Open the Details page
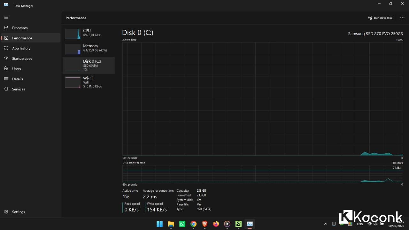409x230 pixels. tap(31, 79)
